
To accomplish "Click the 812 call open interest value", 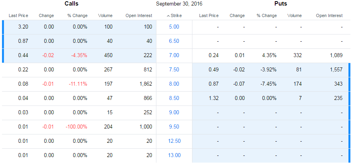I will click(148, 70).
